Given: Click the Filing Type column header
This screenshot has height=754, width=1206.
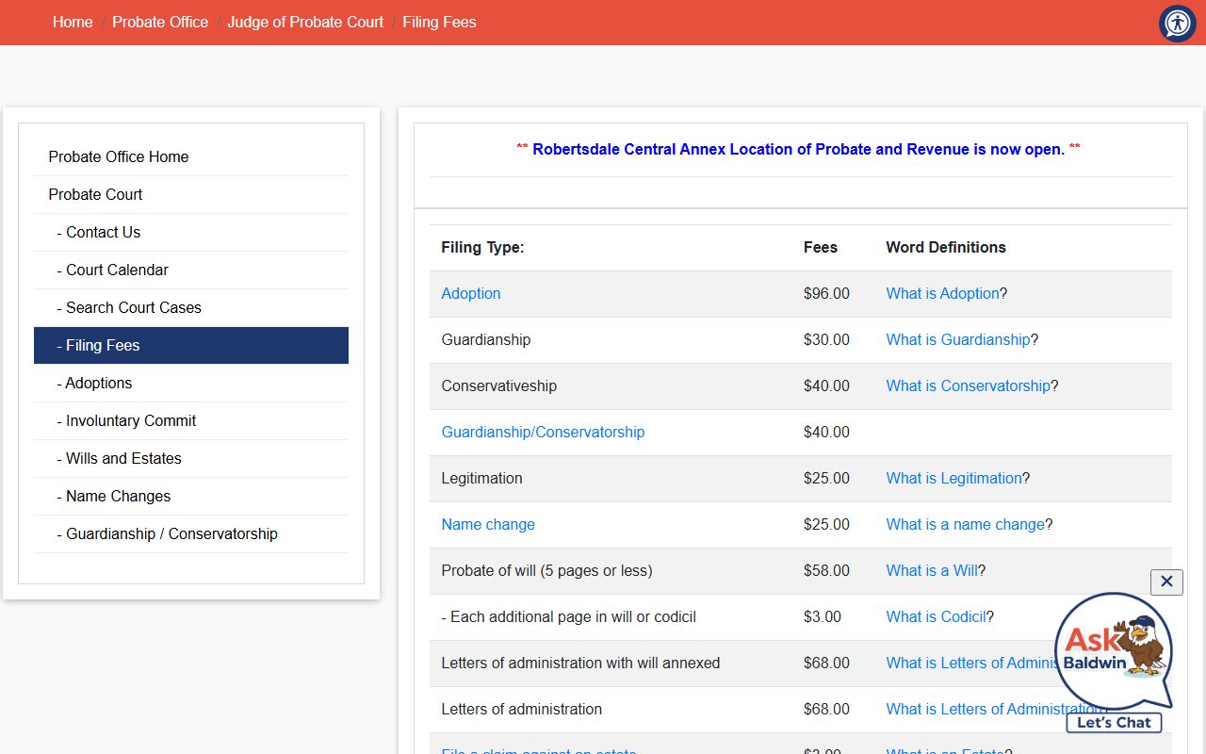Looking at the screenshot, I should click(482, 248).
